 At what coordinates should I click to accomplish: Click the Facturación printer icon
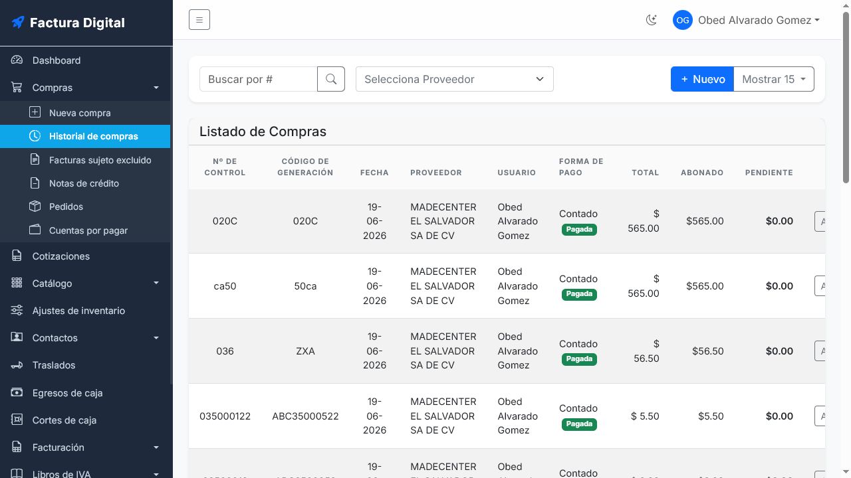(17, 447)
